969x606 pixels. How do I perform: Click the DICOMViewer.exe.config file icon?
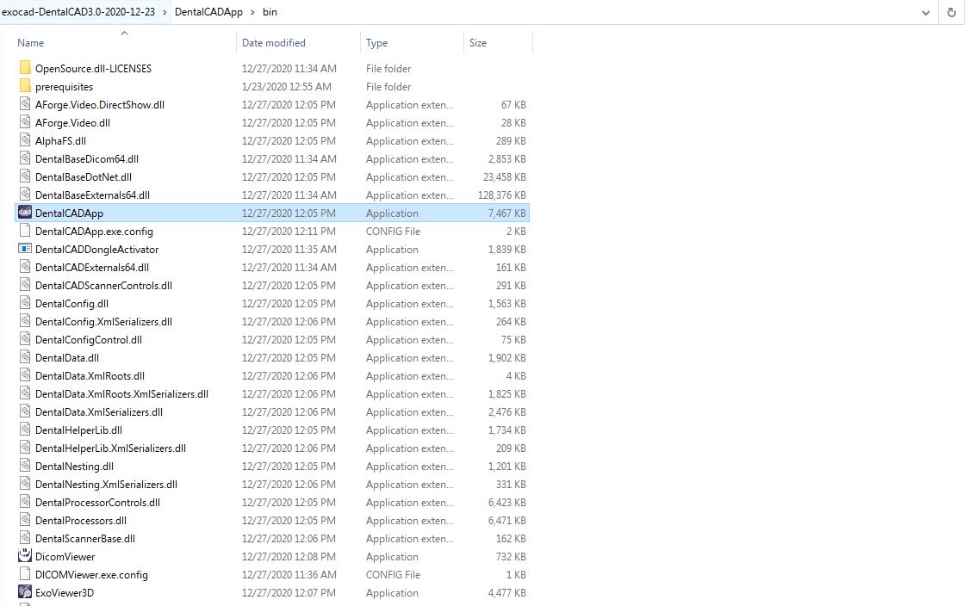[x=25, y=574]
